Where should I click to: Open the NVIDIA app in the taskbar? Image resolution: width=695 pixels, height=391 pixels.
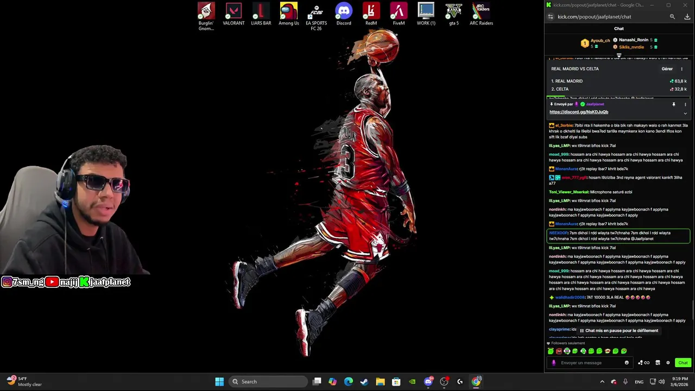tap(412, 382)
